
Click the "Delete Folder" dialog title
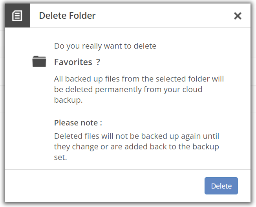tap(67, 16)
